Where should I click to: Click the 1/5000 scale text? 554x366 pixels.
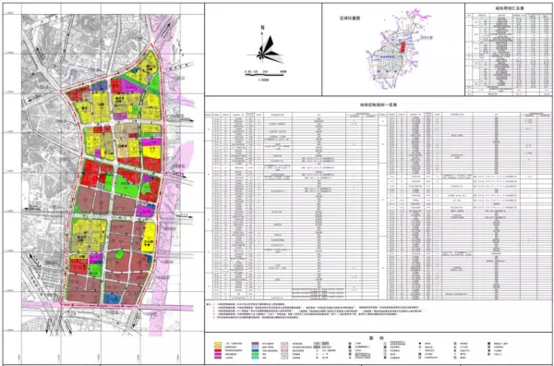pyautogui.click(x=263, y=79)
